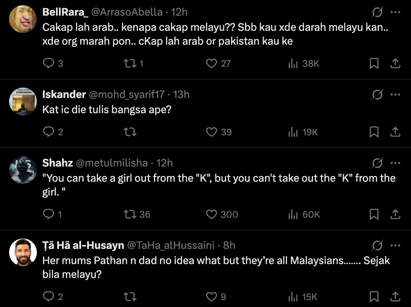
Task: Share Iskander's tweet
Action: pyautogui.click(x=395, y=132)
